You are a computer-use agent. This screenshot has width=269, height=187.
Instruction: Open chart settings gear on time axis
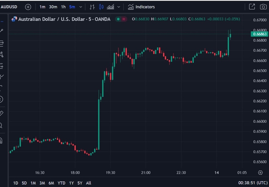pos(260,172)
